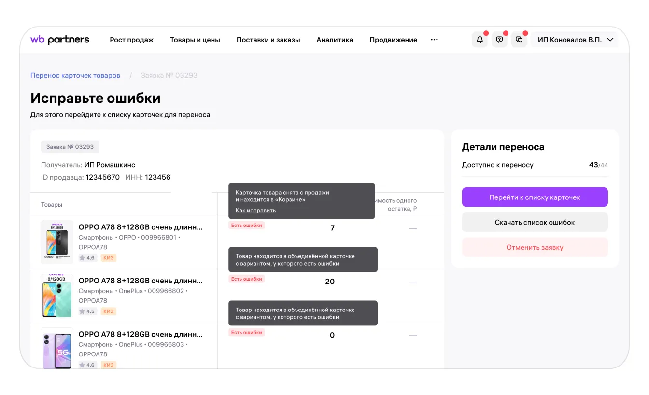
Task: Click the seller ID 12345670
Action: pyautogui.click(x=102, y=177)
